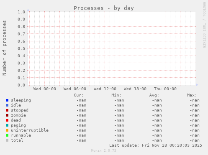The image size is (208, 155).
Task: Click the 'Min:' column header
Action: [x=116, y=95]
